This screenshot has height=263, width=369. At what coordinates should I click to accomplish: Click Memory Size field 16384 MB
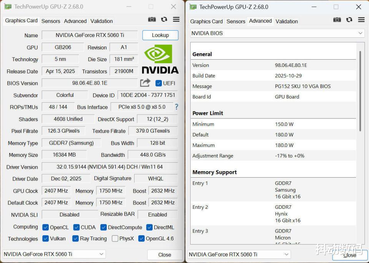64,155
